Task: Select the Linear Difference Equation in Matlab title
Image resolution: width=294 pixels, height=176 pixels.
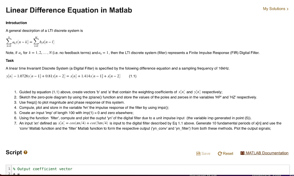Action: pos(69,10)
